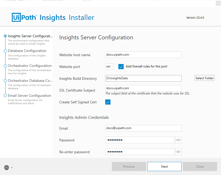Image resolution: width=221 pixels, height=175 pixels.
Task: Open Insights Server Configuration step label
Action: click(x=30, y=36)
